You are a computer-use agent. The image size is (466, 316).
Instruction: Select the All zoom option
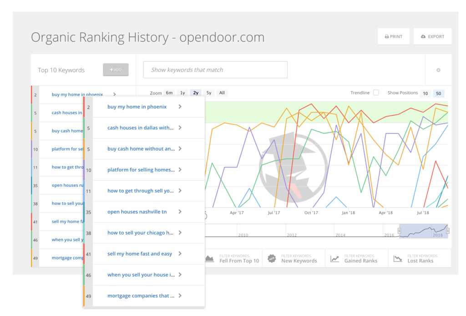[x=222, y=92]
